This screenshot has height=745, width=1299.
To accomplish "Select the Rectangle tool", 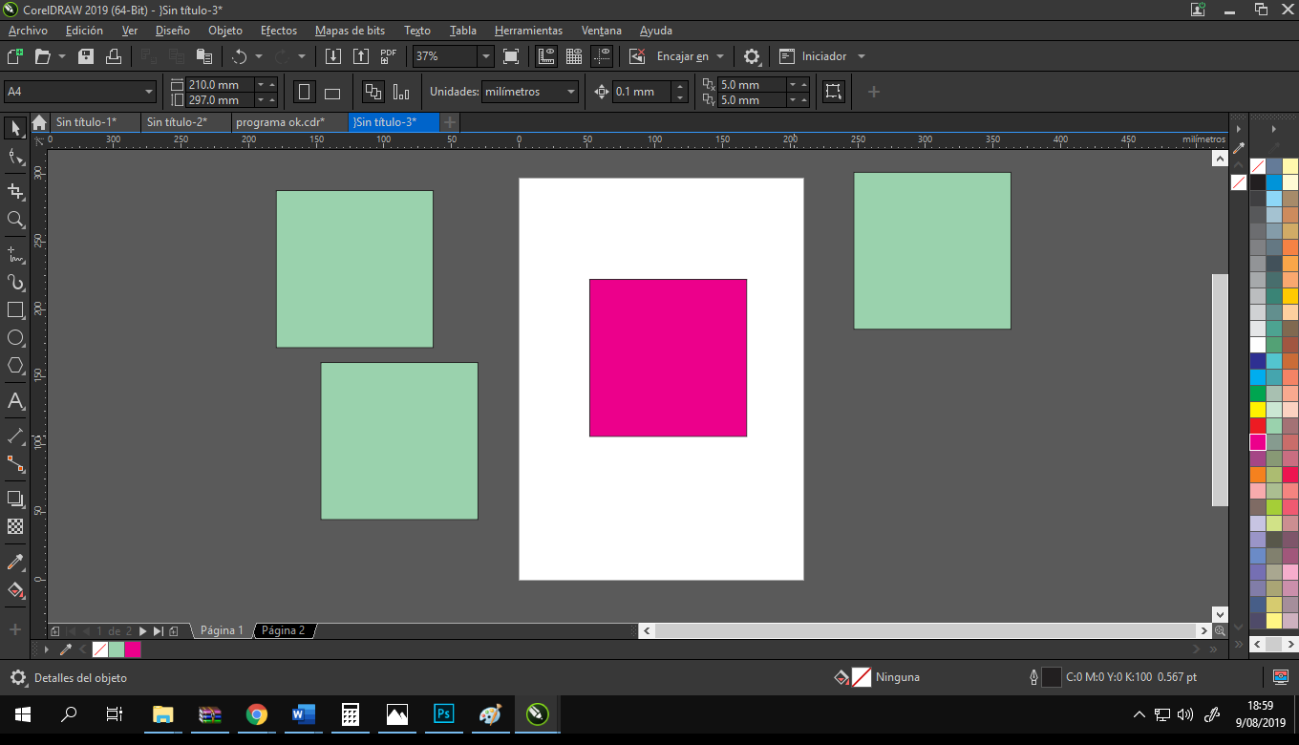I will pos(15,310).
